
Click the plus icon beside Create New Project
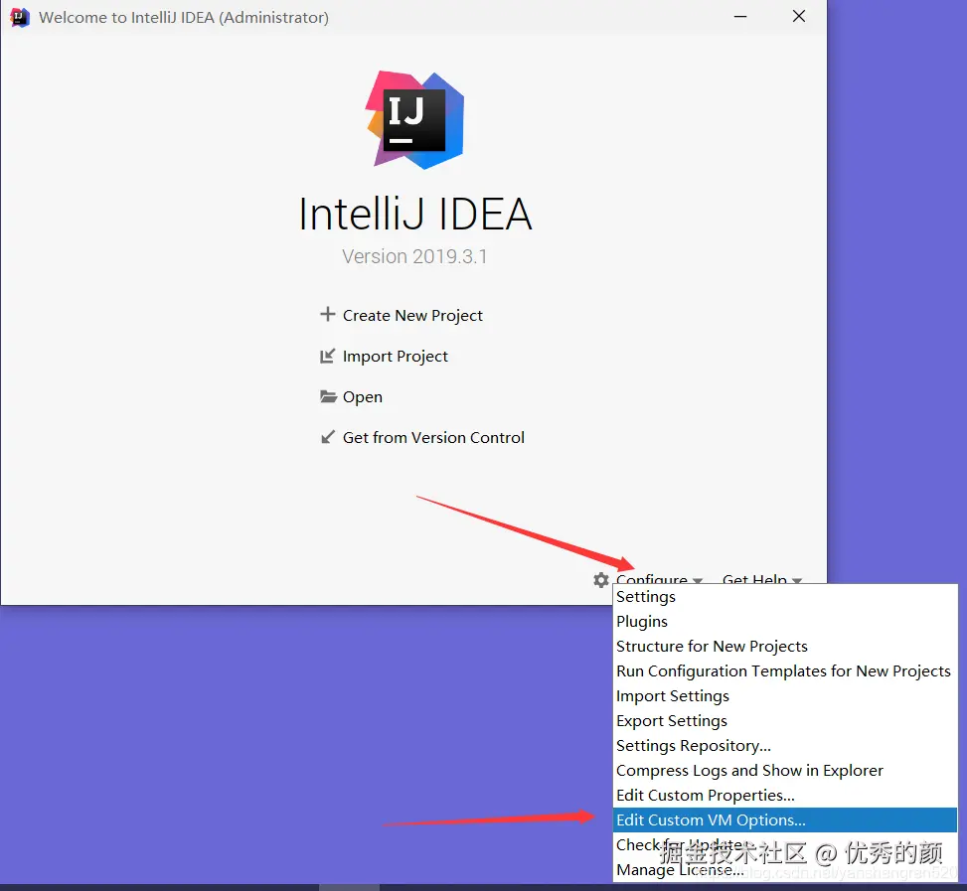pyautogui.click(x=328, y=314)
